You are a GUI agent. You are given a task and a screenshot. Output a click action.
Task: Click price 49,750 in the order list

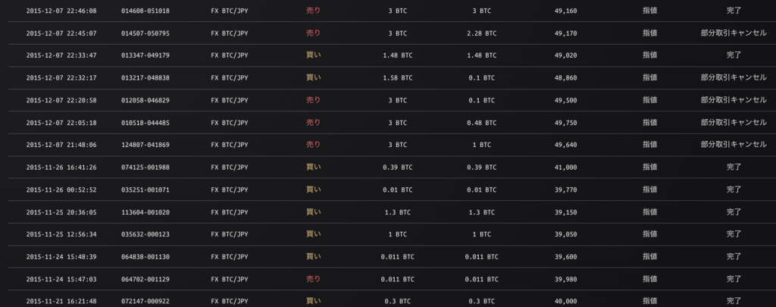(x=565, y=123)
